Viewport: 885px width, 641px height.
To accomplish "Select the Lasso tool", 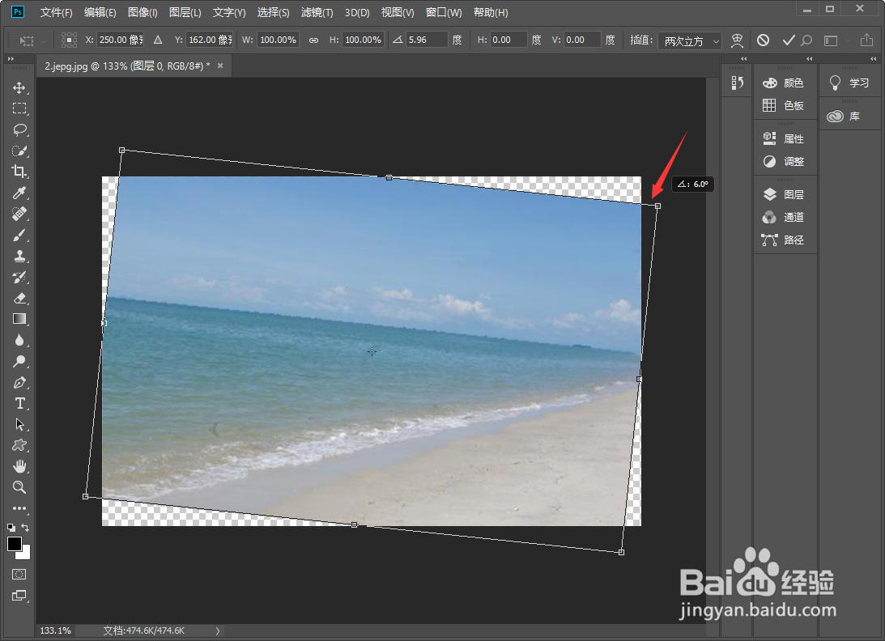I will tap(19, 129).
